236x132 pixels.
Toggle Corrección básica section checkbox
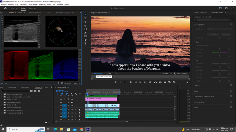pyautogui.click(x=231, y=24)
